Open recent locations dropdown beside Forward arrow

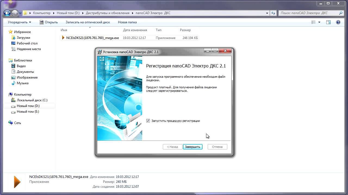tap(20, 13)
